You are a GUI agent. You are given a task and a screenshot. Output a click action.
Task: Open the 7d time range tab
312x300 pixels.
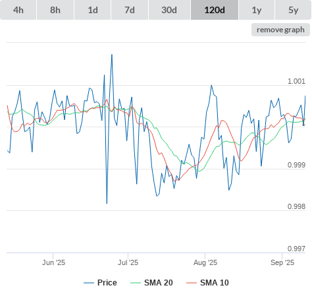tap(130, 10)
